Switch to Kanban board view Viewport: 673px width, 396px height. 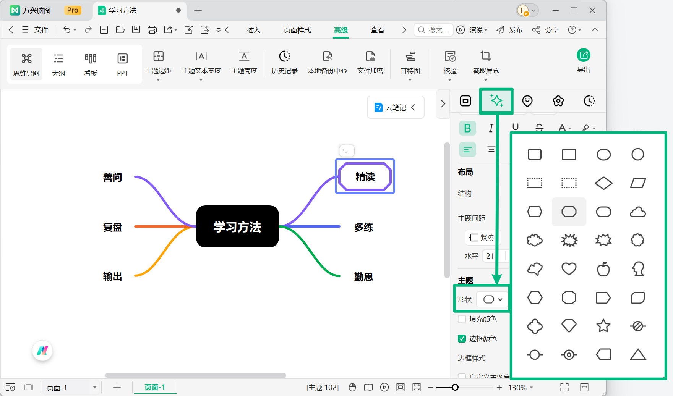[91, 64]
